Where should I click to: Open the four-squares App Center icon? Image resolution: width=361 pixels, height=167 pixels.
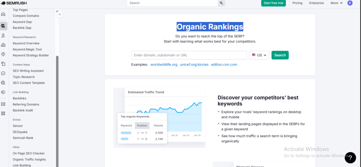pyautogui.click(x=3, y=113)
